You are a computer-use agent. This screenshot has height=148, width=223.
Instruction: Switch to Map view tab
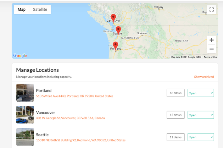[x=22, y=9]
